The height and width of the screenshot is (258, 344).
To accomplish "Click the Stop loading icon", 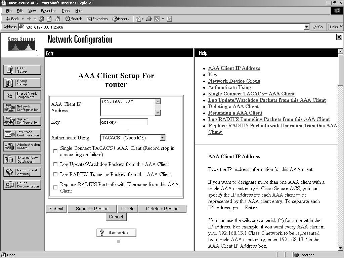I will [x=41, y=19].
